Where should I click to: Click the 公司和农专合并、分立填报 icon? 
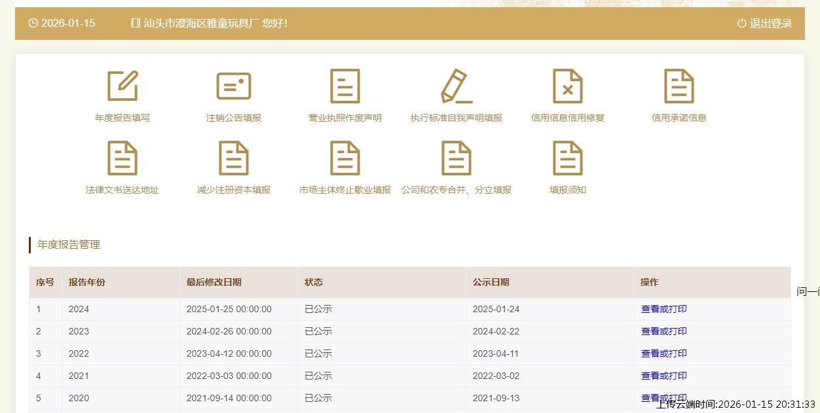coord(457,158)
